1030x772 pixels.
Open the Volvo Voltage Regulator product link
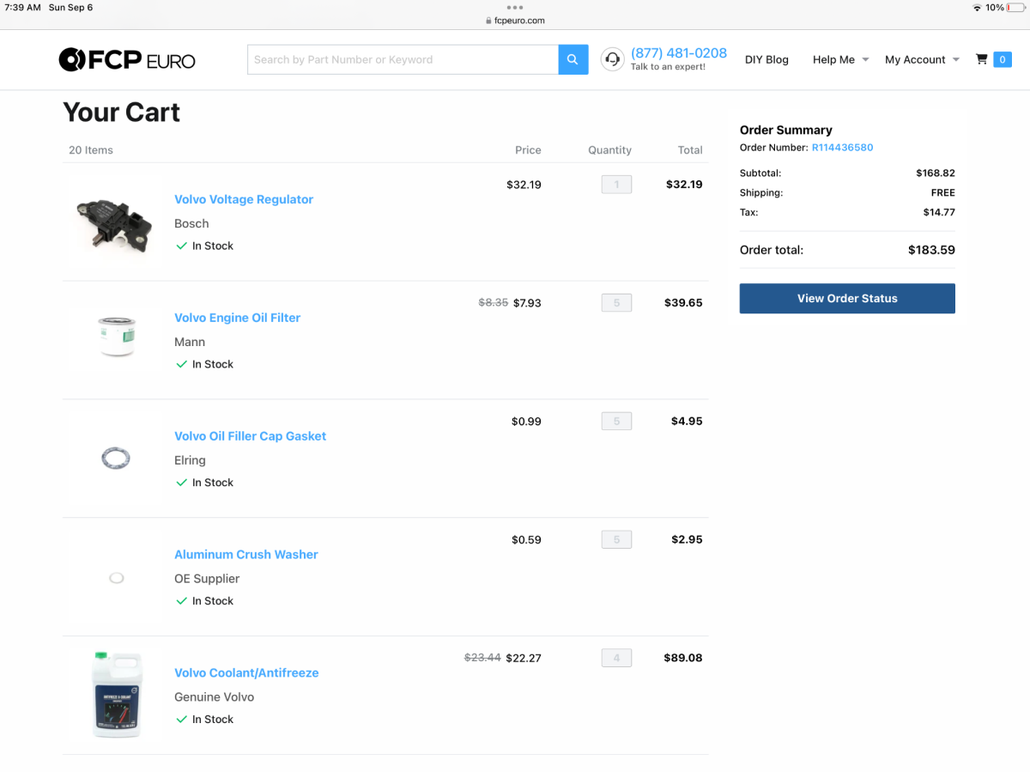click(244, 199)
